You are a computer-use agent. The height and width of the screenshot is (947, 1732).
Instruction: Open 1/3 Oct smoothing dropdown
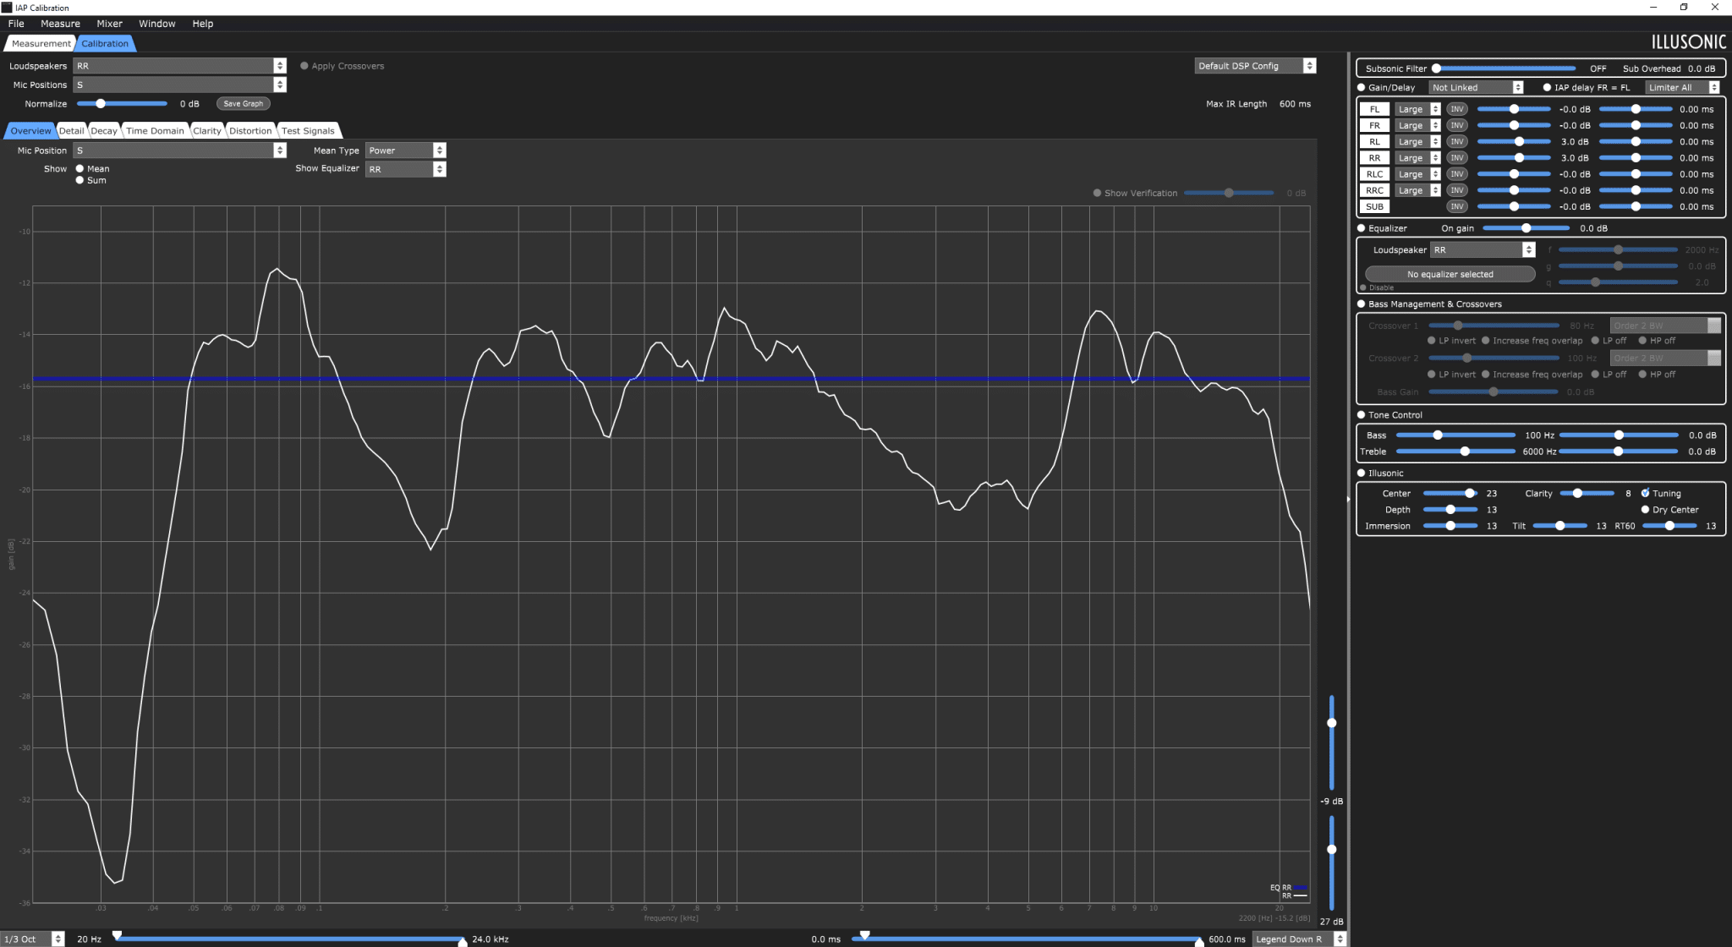pos(32,939)
